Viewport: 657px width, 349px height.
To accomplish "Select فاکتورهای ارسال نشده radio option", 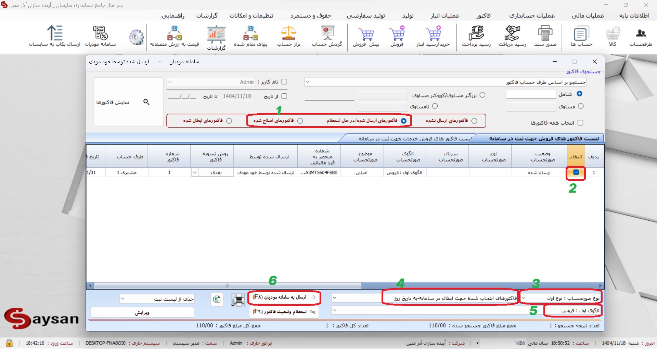I will pyautogui.click(x=474, y=121).
